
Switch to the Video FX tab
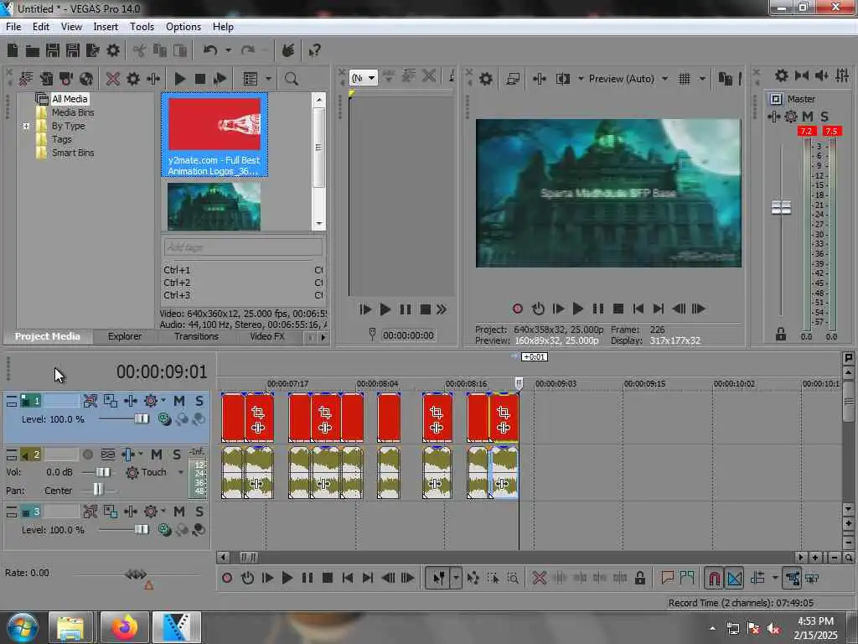click(x=267, y=336)
